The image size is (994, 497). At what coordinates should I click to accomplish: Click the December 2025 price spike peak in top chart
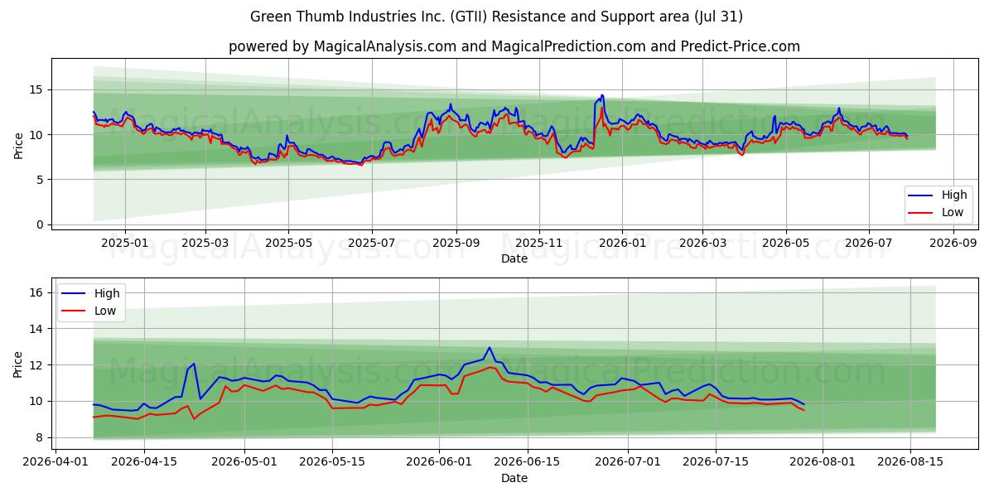pos(601,95)
